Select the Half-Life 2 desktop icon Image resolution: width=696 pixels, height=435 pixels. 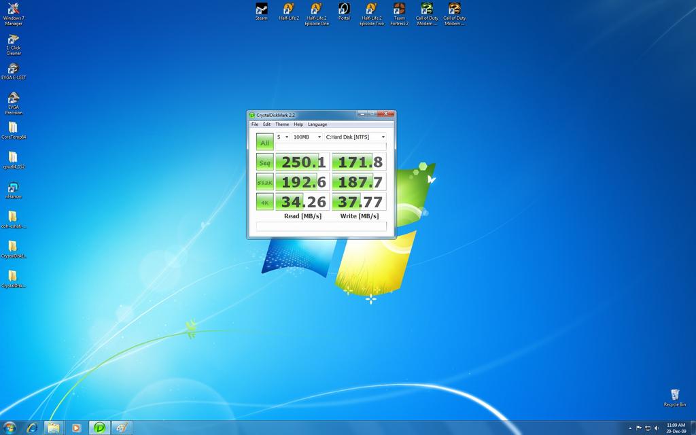pos(289,12)
